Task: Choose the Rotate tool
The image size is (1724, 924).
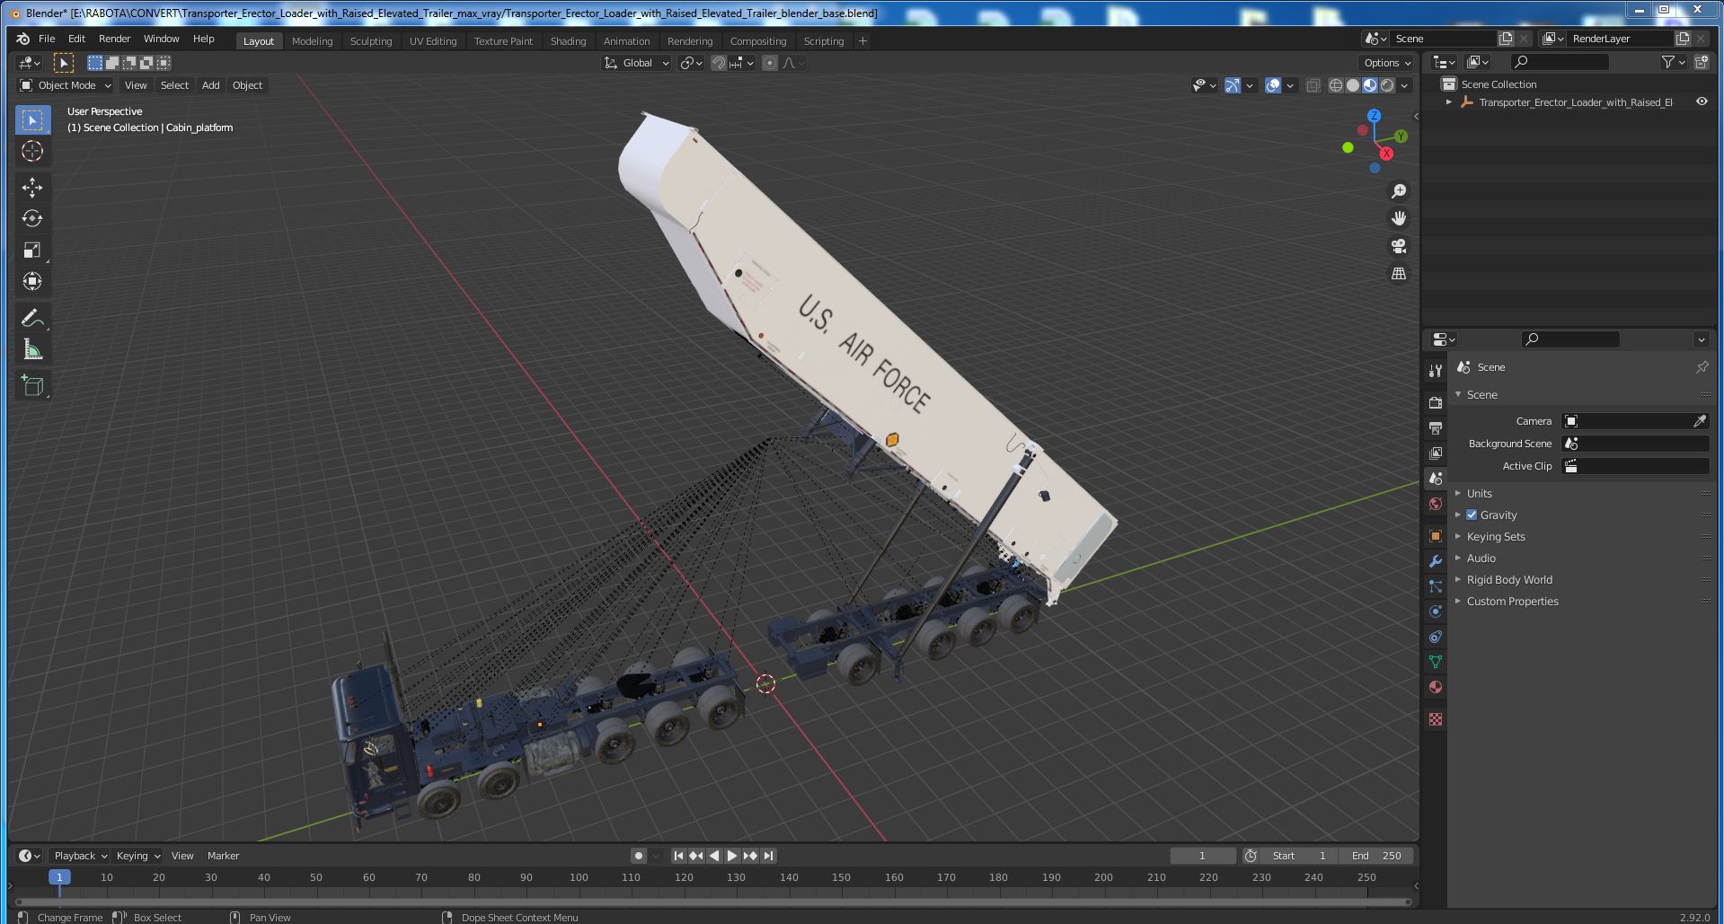Action: 32,218
